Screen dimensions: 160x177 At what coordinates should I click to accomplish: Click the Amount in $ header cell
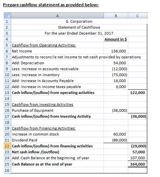116,39
